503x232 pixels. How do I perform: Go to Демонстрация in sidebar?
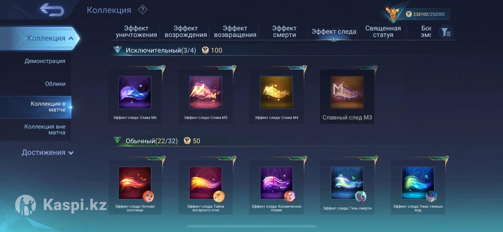tap(45, 61)
